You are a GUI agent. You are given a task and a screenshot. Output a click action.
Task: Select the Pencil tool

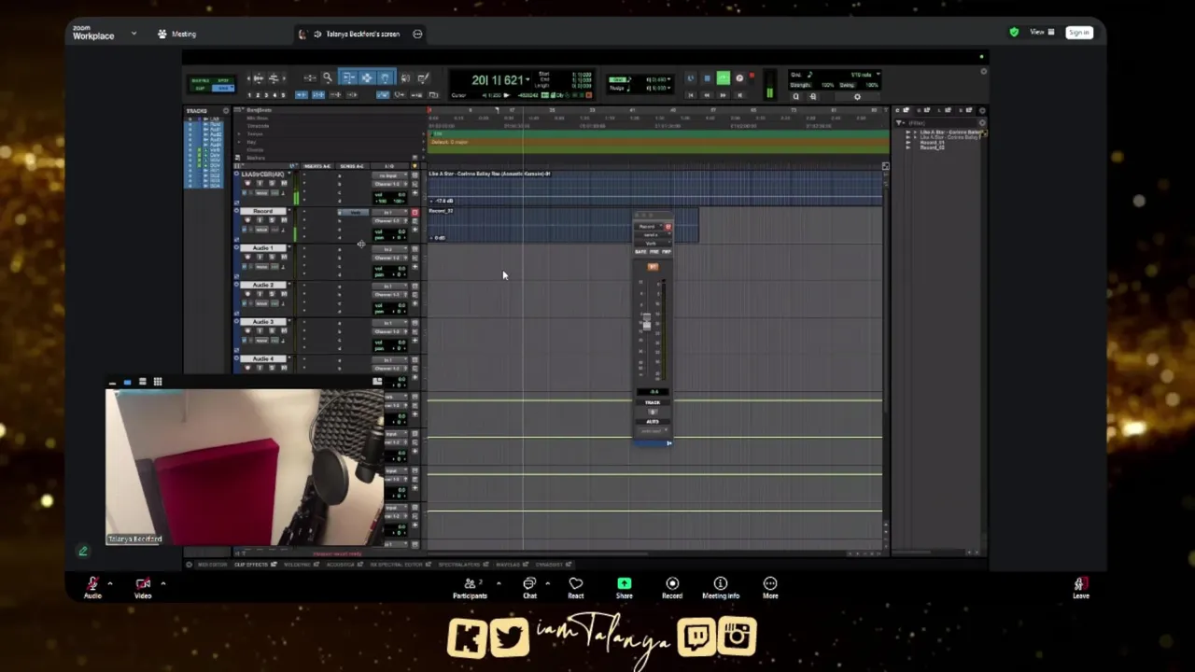[423, 77]
